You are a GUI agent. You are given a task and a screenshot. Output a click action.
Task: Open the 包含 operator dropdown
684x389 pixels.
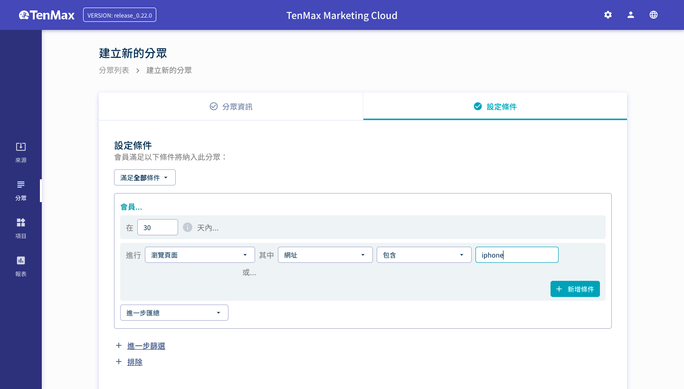[x=424, y=255]
